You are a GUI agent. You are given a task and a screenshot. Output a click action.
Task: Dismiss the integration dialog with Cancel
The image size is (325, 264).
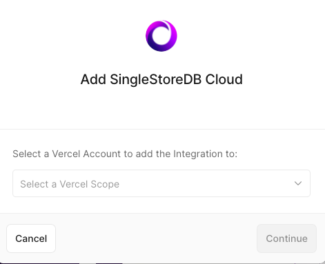tap(31, 238)
